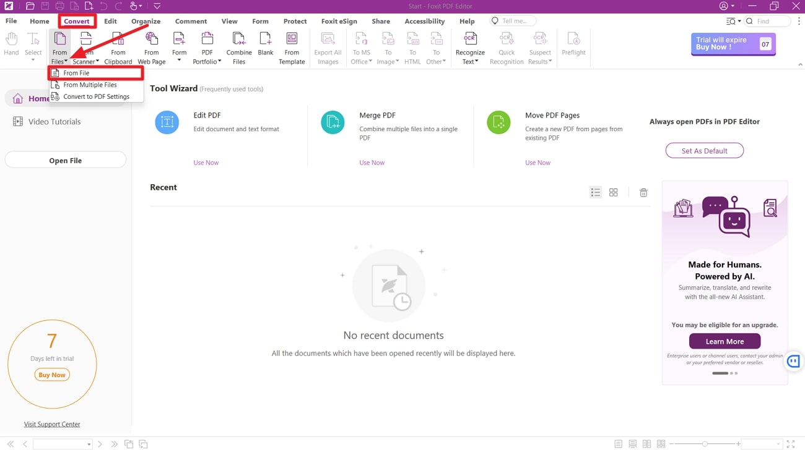Click From Template tool
This screenshot has width=805, height=450.
click(x=292, y=48)
